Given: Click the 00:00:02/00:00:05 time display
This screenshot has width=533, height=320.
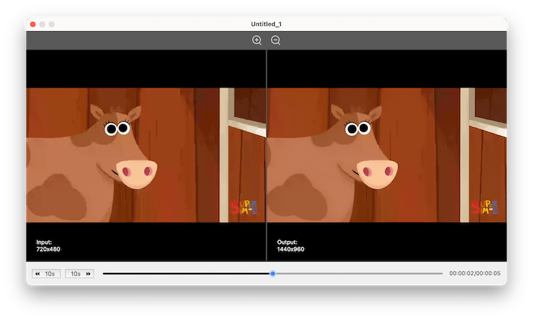Looking at the screenshot, I should pos(475,274).
